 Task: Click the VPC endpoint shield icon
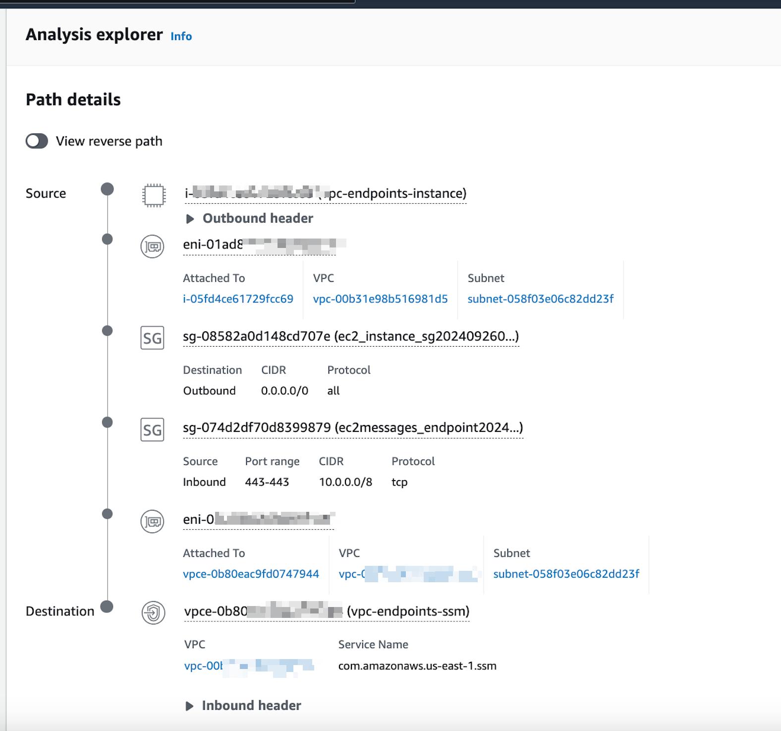(x=153, y=612)
